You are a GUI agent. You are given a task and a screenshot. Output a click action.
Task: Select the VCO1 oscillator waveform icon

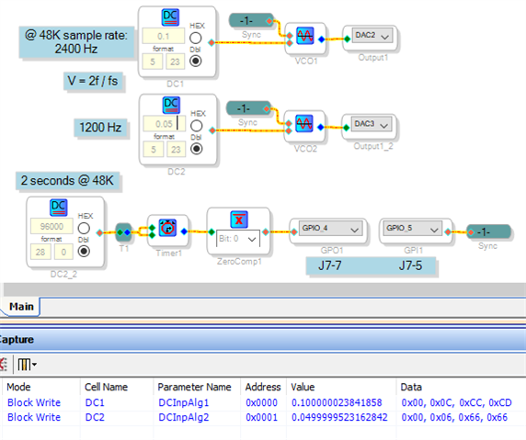305,36
